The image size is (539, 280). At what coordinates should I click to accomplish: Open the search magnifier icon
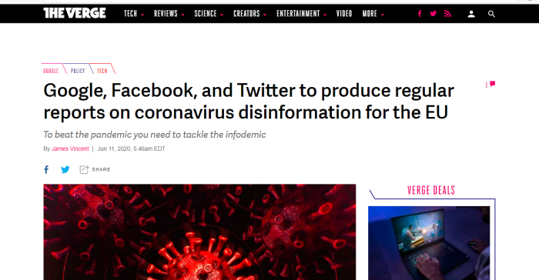[491, 14]
